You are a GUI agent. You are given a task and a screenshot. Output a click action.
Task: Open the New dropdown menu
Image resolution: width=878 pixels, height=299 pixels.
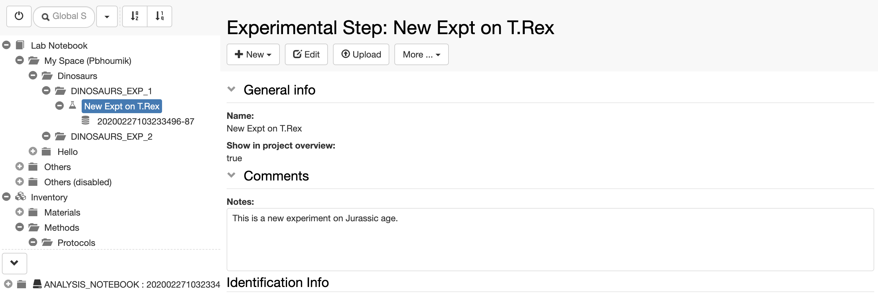(x=253, y=54)
